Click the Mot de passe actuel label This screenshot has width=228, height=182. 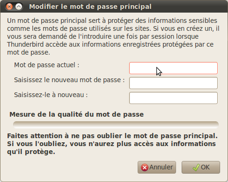click(x=47, y=65)
